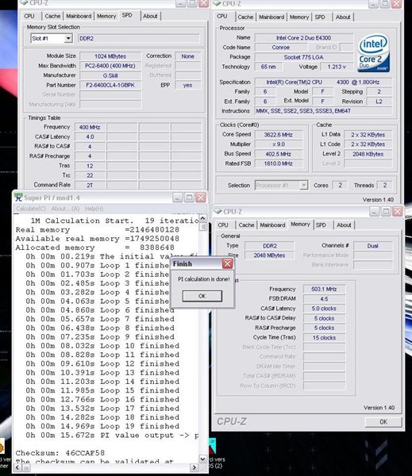This screenshot has width=412, height=476.
Task: Click the Manufacturer value G.Skill
Action: (x=110, y=75)
